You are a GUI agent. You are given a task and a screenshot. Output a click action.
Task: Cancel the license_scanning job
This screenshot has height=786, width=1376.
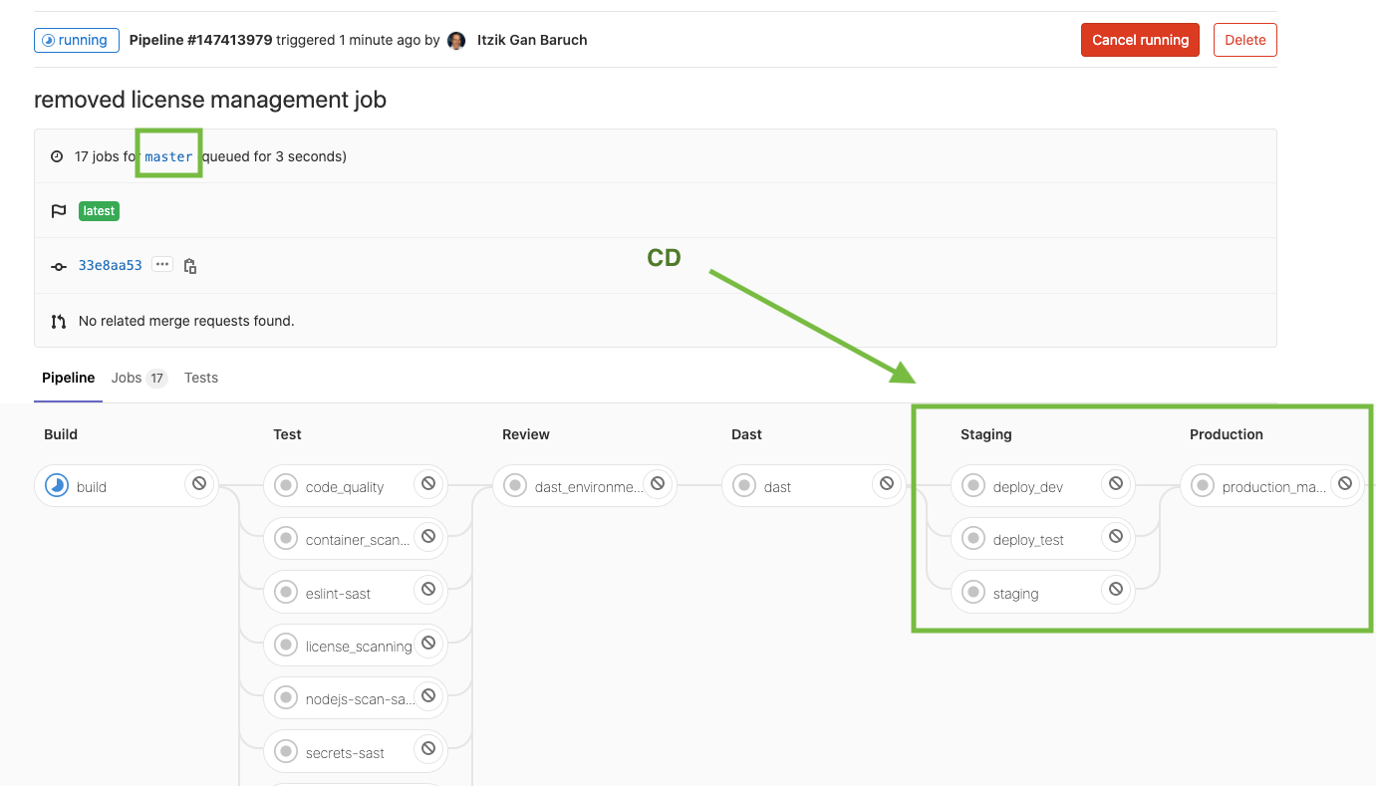tap(427, 645)
